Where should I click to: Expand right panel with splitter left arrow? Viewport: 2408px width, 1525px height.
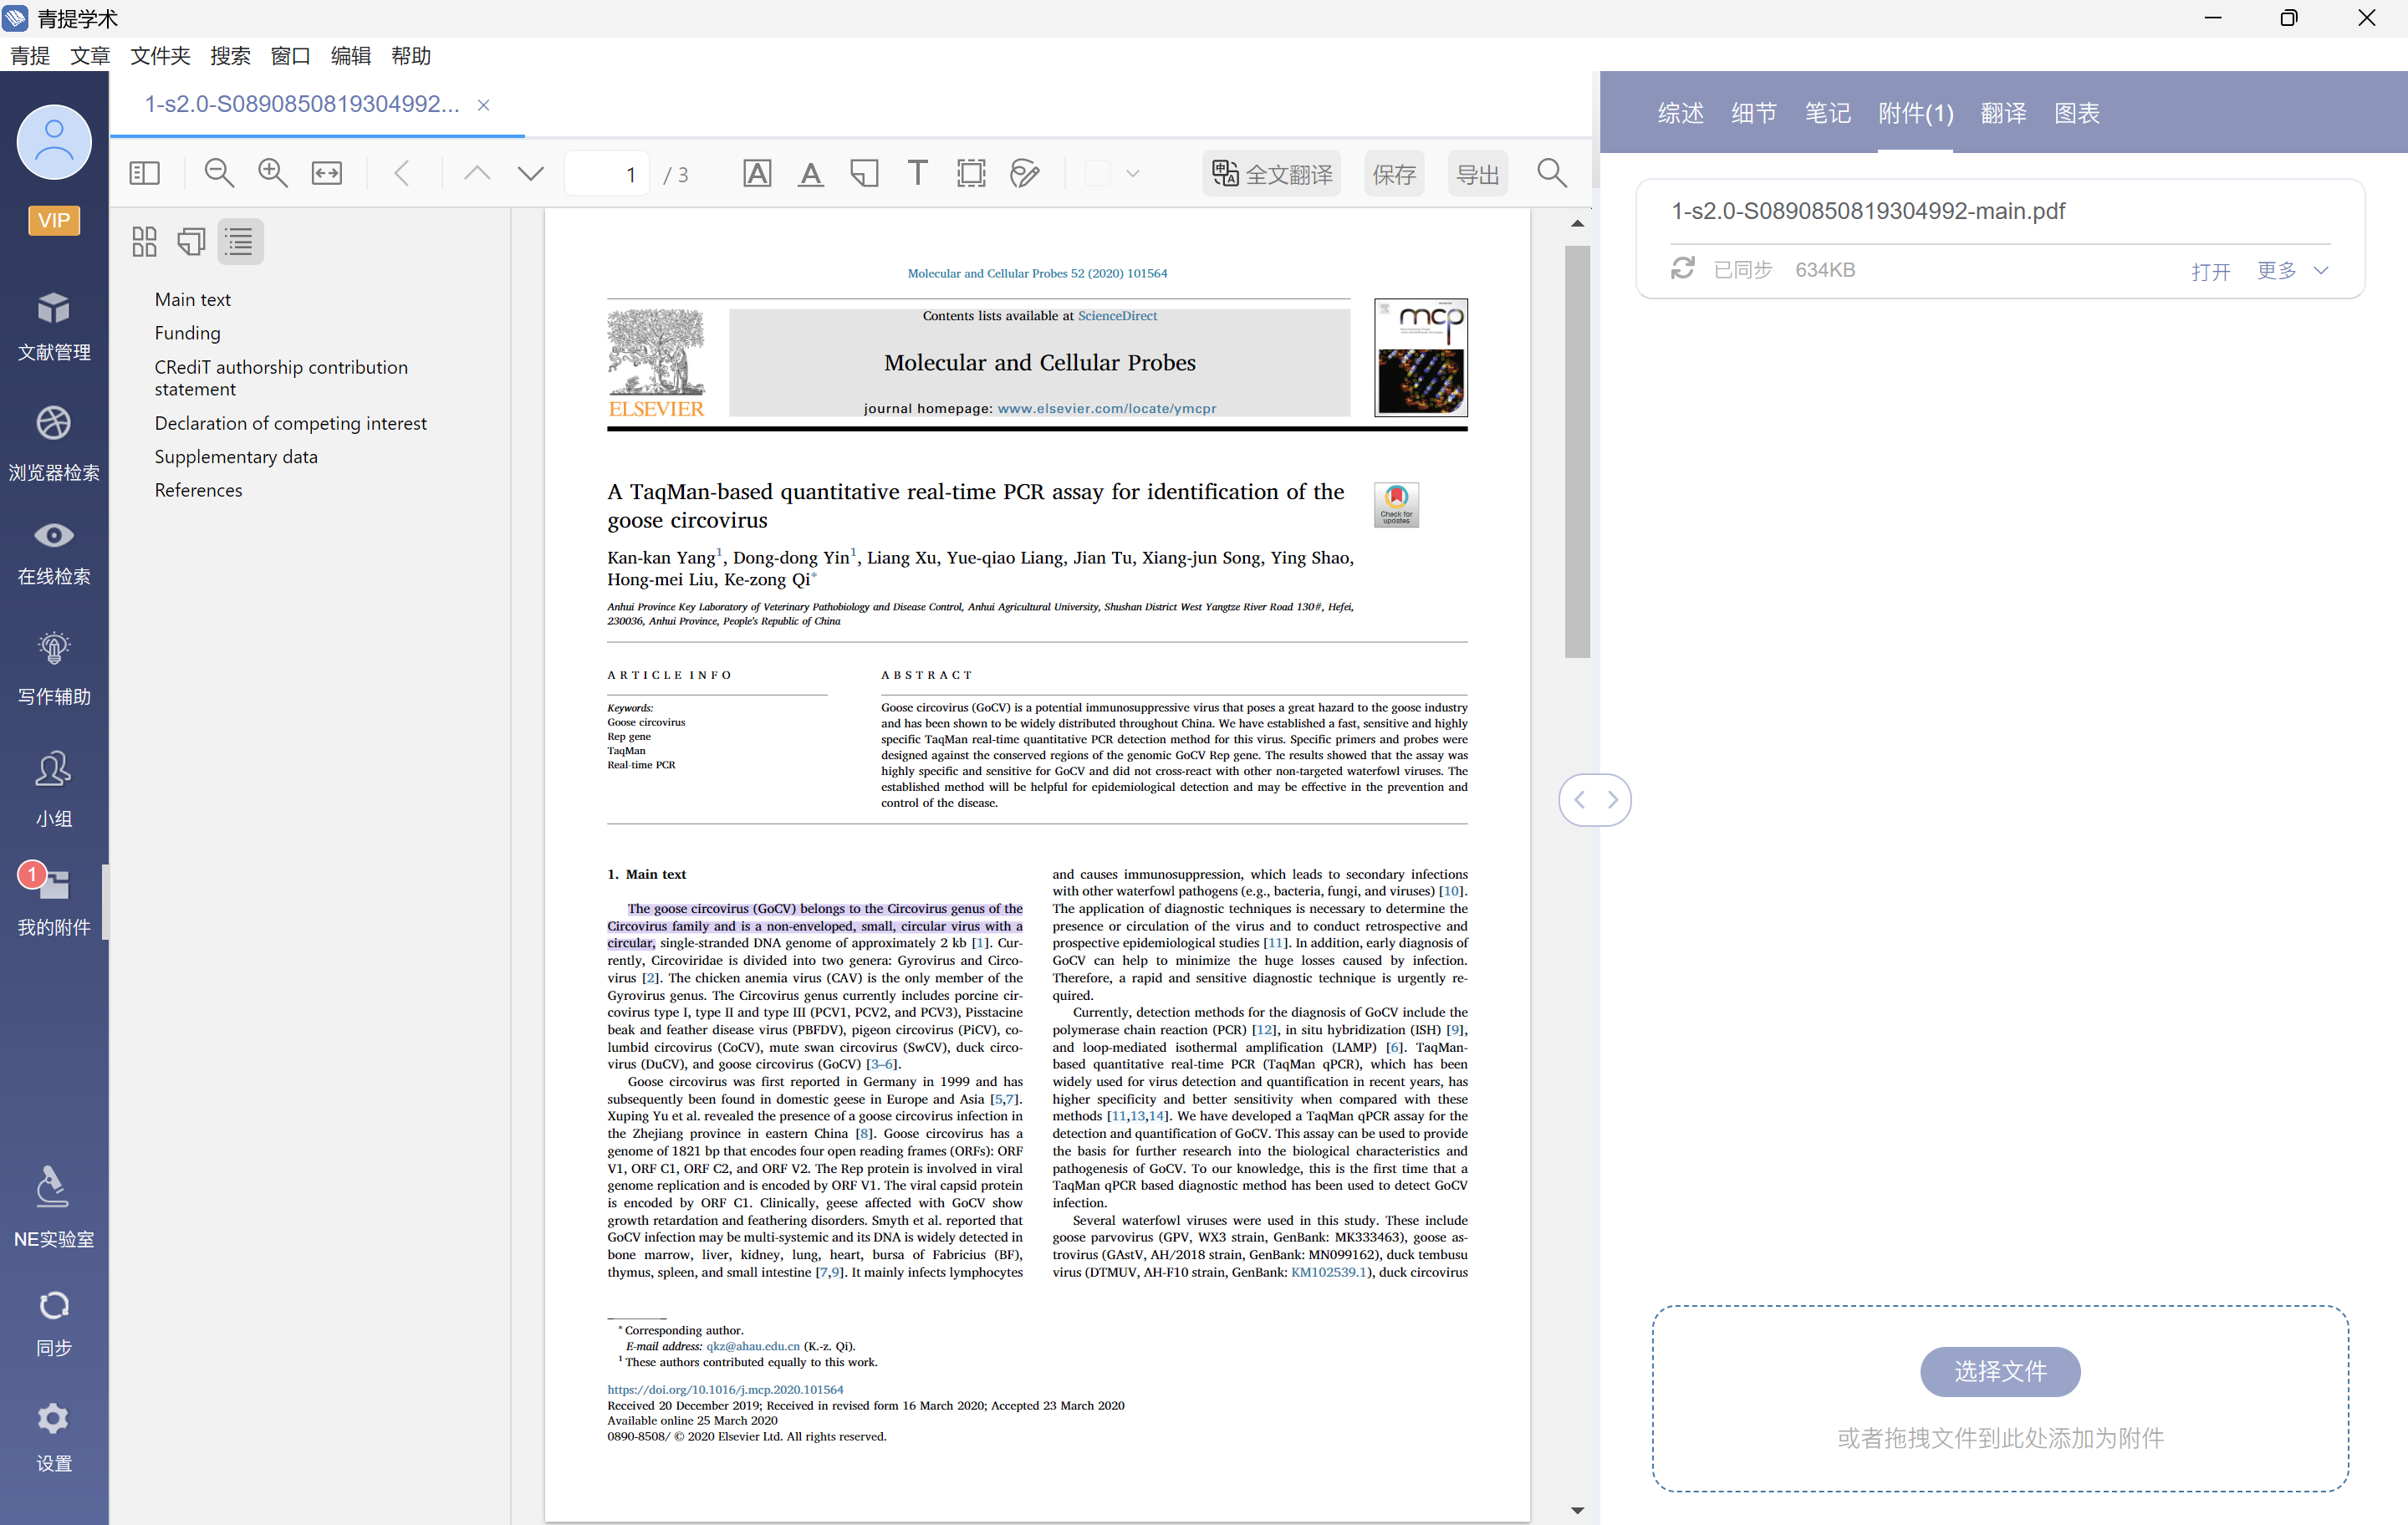[1579, 799]
